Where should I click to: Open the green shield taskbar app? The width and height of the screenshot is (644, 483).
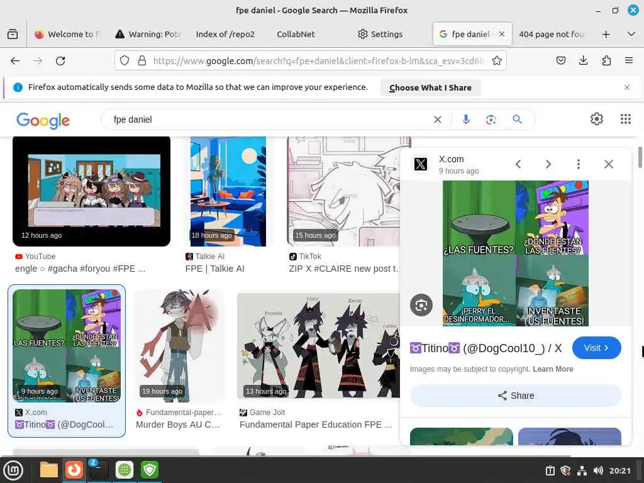pos(150,470)
